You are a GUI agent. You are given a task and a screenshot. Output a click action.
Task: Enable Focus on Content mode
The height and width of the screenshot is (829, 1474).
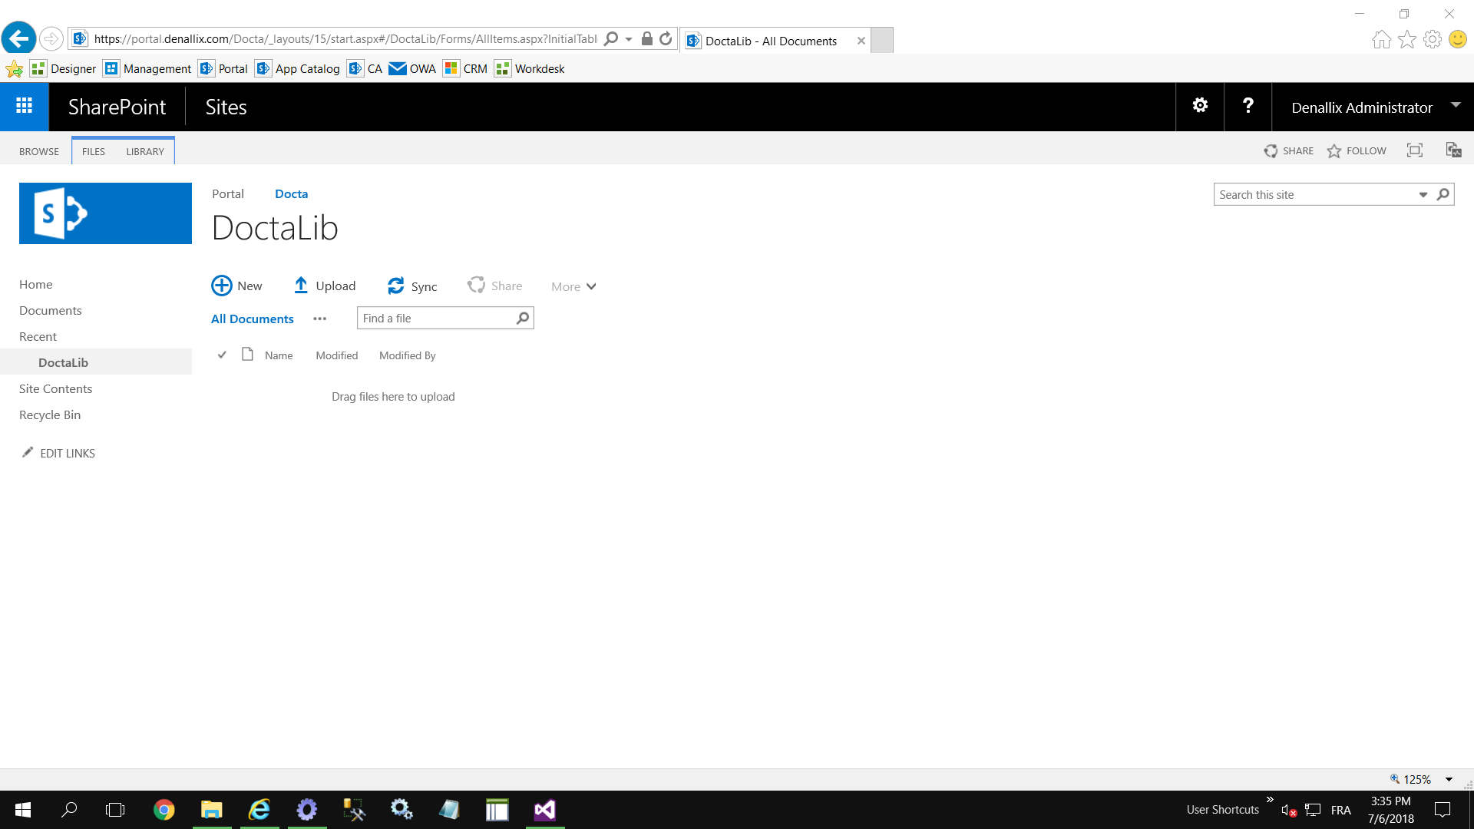(1415, 150)
